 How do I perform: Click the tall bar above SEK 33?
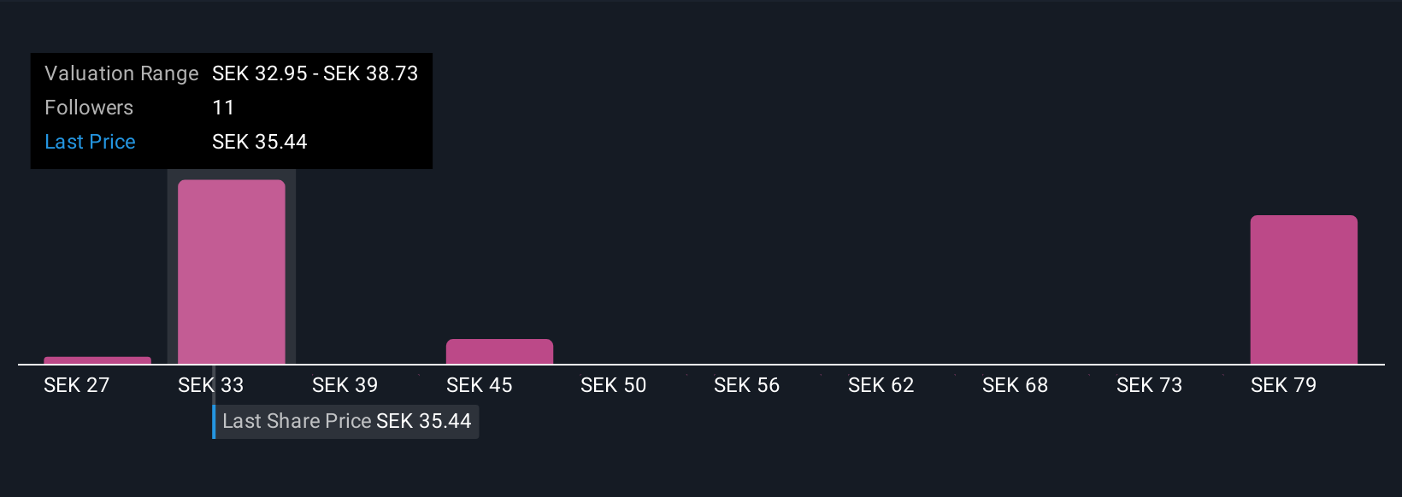(231, 272)
